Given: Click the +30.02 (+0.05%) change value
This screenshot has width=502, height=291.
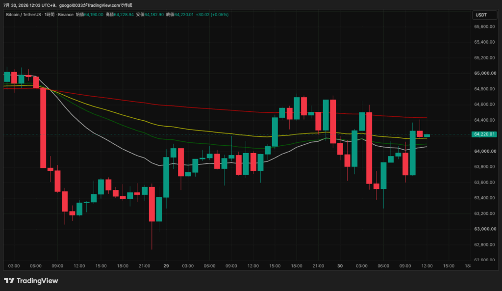Looking at the screenshot, I should [212, 15].
